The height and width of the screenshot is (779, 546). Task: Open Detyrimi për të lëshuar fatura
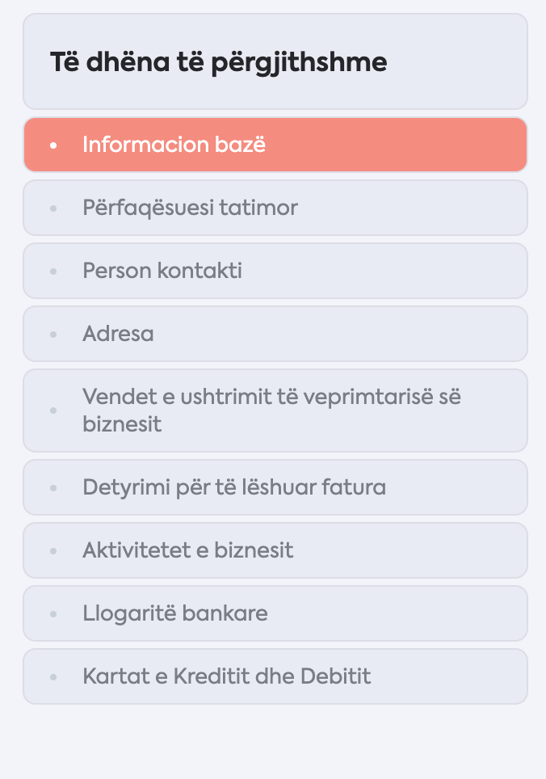click(x=275, y=487)
